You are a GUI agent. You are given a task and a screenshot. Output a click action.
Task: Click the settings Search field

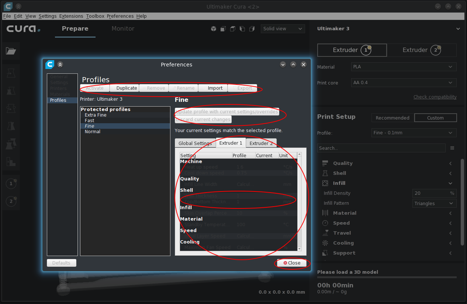point(381,148)
